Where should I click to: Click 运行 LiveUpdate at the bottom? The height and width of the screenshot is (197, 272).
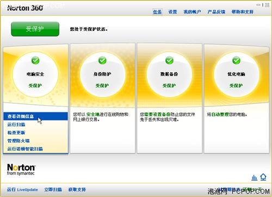click(x=22, y=189)
